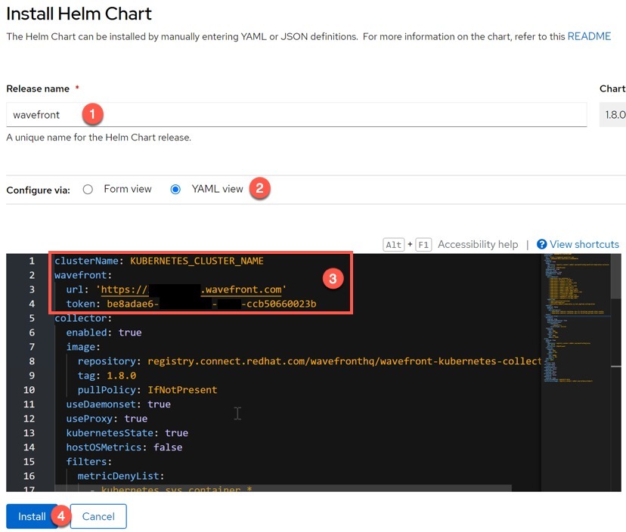This screenshot has width=626, height=532.
Task: Click 'tag: 1.8.0' on line 9
Action: click(107, 376)
